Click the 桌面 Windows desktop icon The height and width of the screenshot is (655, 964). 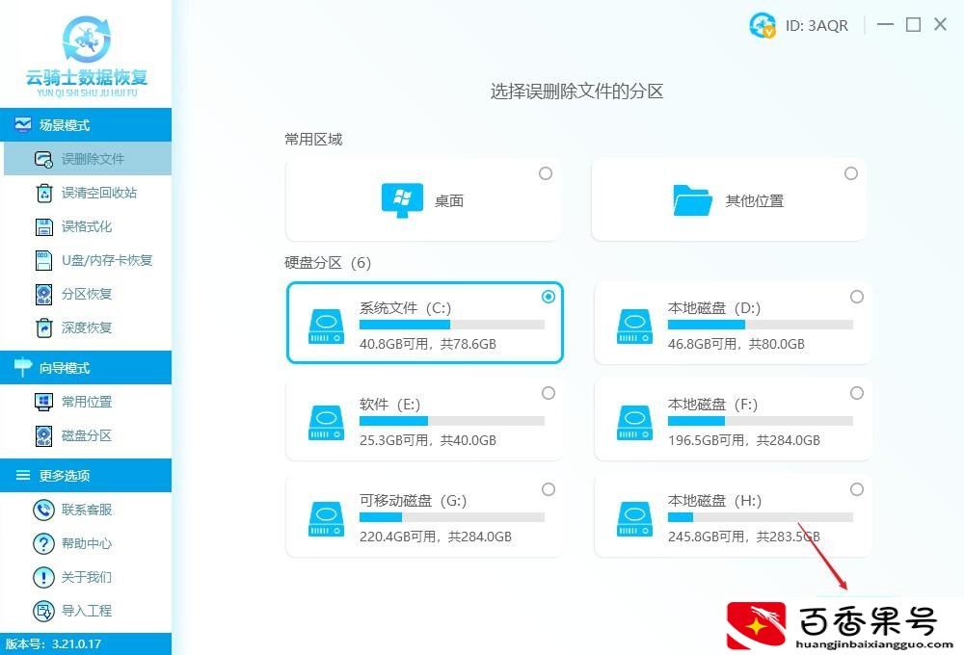pyautogui.click(x=402, y=200)
